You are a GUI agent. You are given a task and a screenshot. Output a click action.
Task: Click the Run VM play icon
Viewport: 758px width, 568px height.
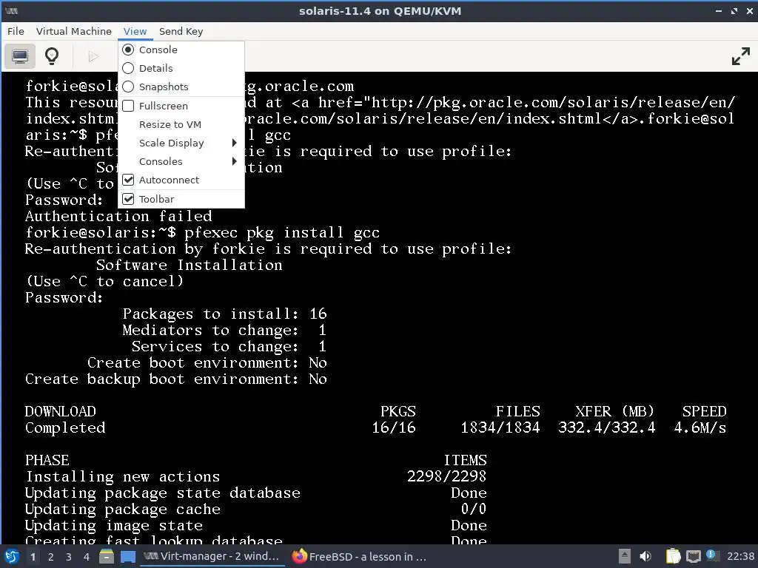point(93,56)
